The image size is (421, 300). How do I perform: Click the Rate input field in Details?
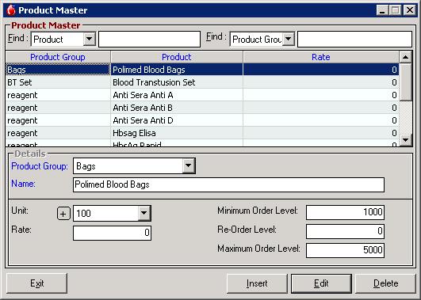[x=112, y=233]
